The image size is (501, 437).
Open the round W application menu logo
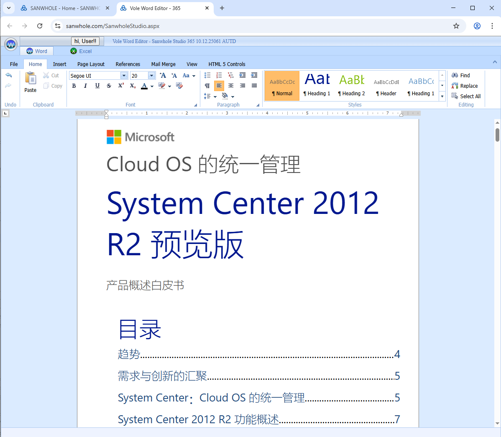coord(11,44)
